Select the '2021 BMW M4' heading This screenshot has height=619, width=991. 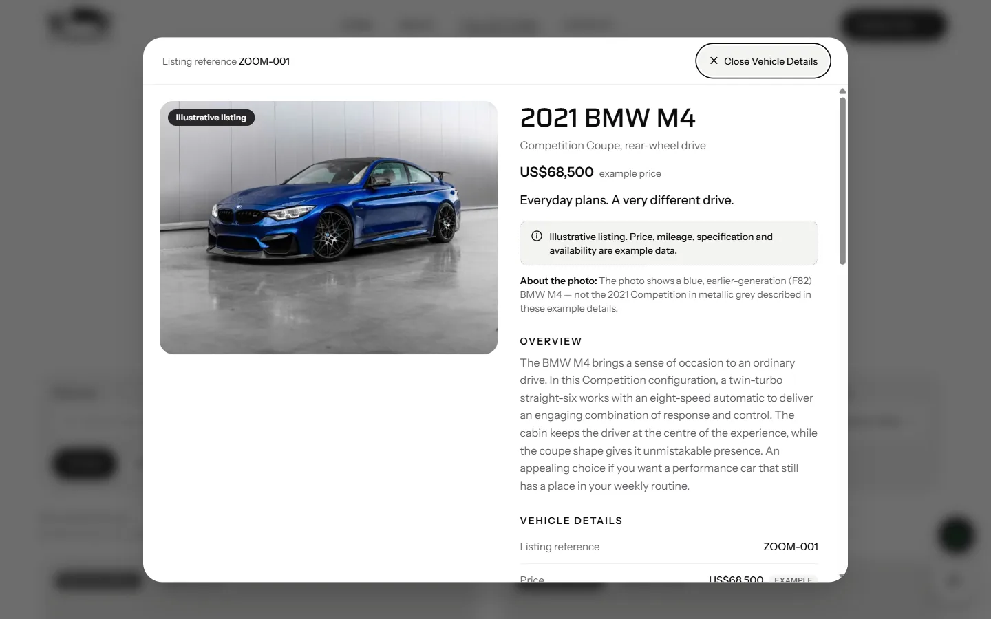[x=608, y=118]
